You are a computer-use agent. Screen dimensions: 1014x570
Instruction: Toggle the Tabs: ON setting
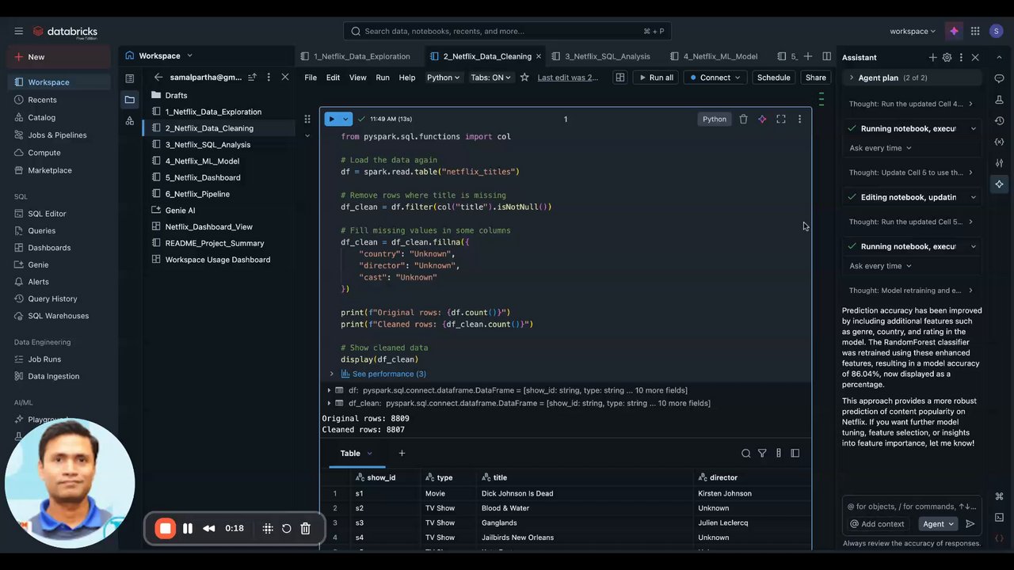(x=490, y=78)
